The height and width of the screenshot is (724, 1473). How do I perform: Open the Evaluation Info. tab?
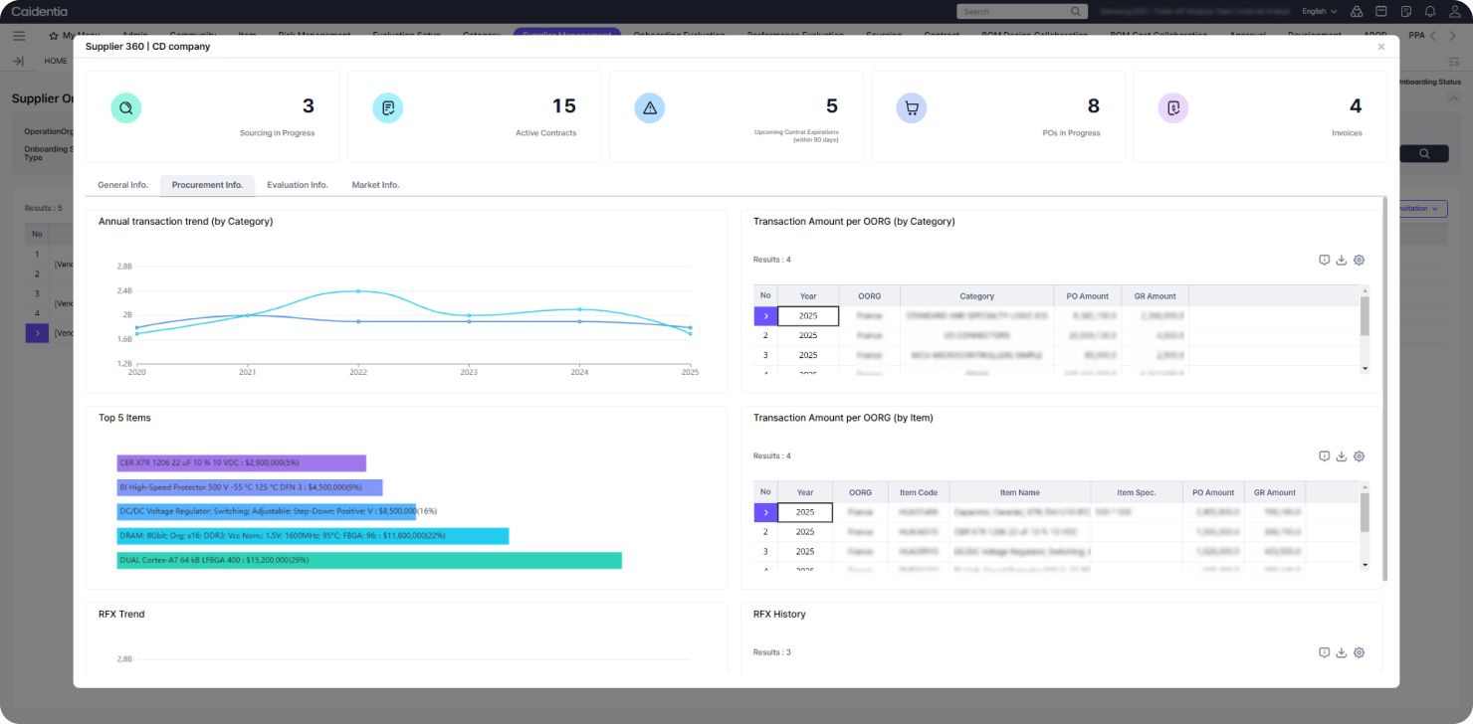pyautogui.click(x=297, y=185)
